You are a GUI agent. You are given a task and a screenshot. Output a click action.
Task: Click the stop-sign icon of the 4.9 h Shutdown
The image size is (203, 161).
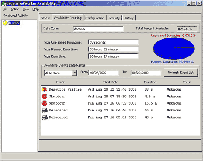[x=44, y=97]
